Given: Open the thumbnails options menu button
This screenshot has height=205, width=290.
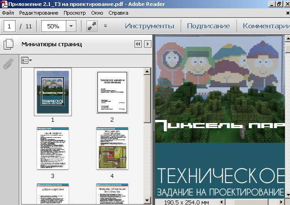Looking at the screenshot, I should click(x=26, y=60).
